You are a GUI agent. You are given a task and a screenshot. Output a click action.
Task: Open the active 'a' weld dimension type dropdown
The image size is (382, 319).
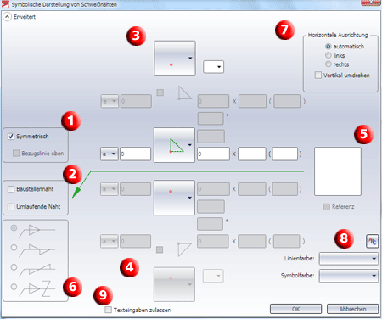[x=110, y=154]
